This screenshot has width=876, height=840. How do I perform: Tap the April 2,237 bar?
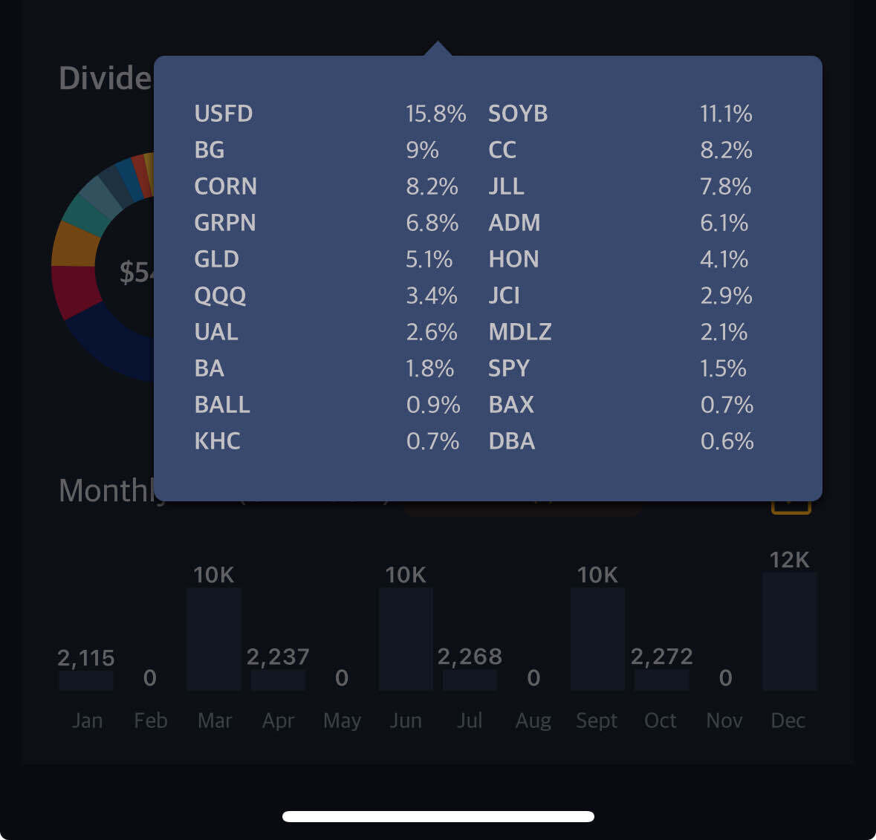click(278, 680)
